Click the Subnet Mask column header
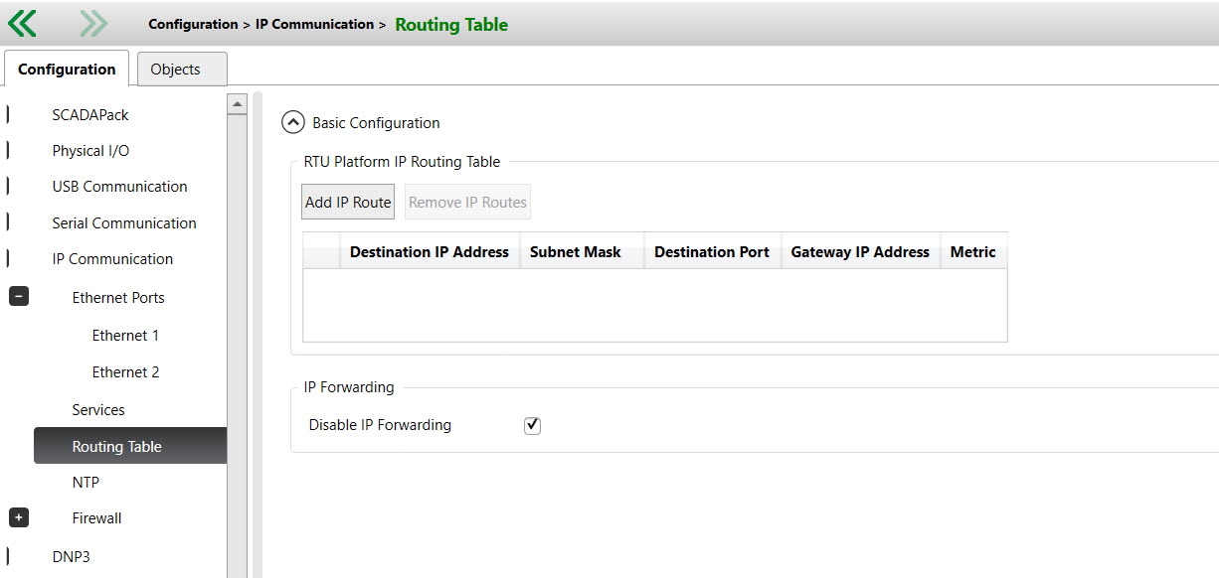The width and height of the screenshot is (1219, 578). point(583,251)
